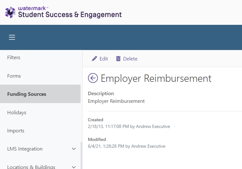The height and width of the screenshot is (169, 242).
Task: Open Holidays in the sidebar
Action: pyautogui.click(x=40, y=112)
